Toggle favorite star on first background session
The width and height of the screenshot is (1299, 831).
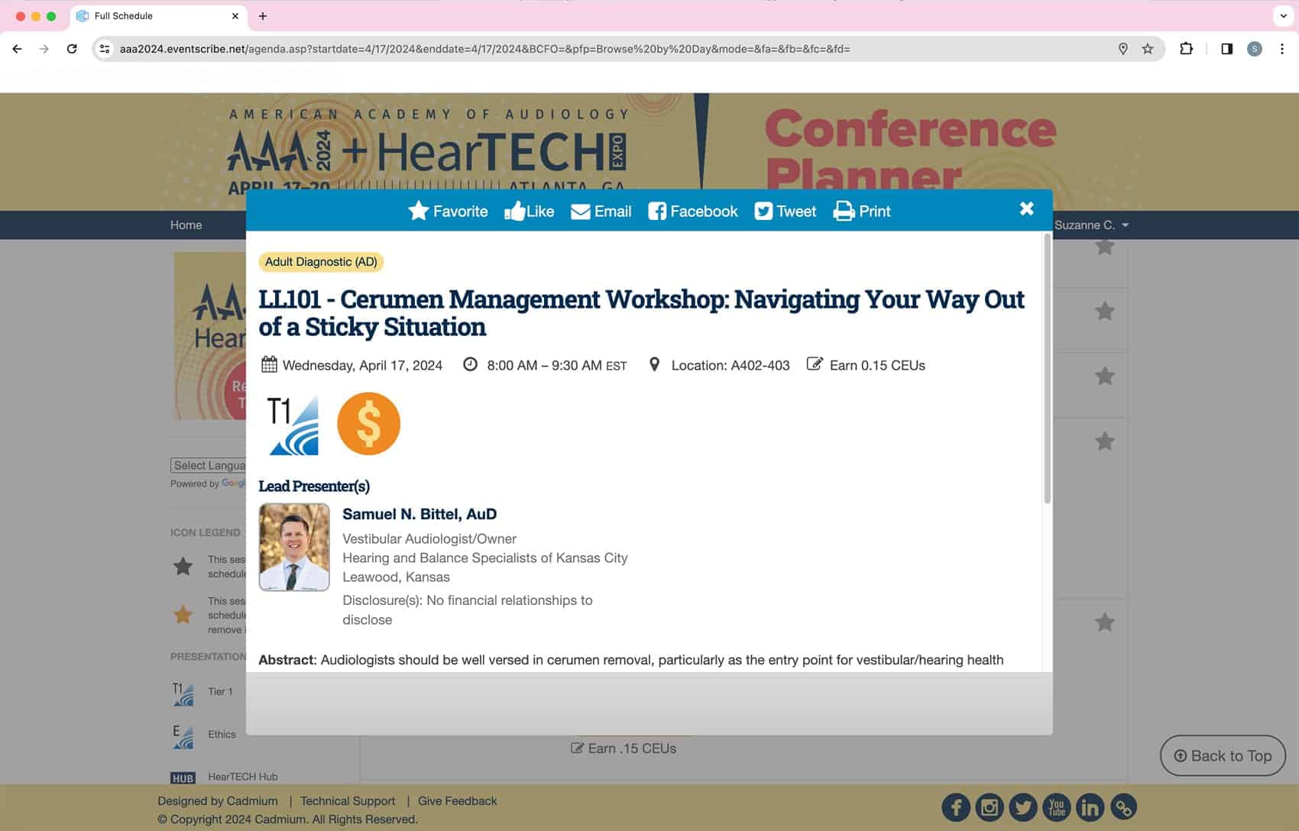click(1104, 247)
